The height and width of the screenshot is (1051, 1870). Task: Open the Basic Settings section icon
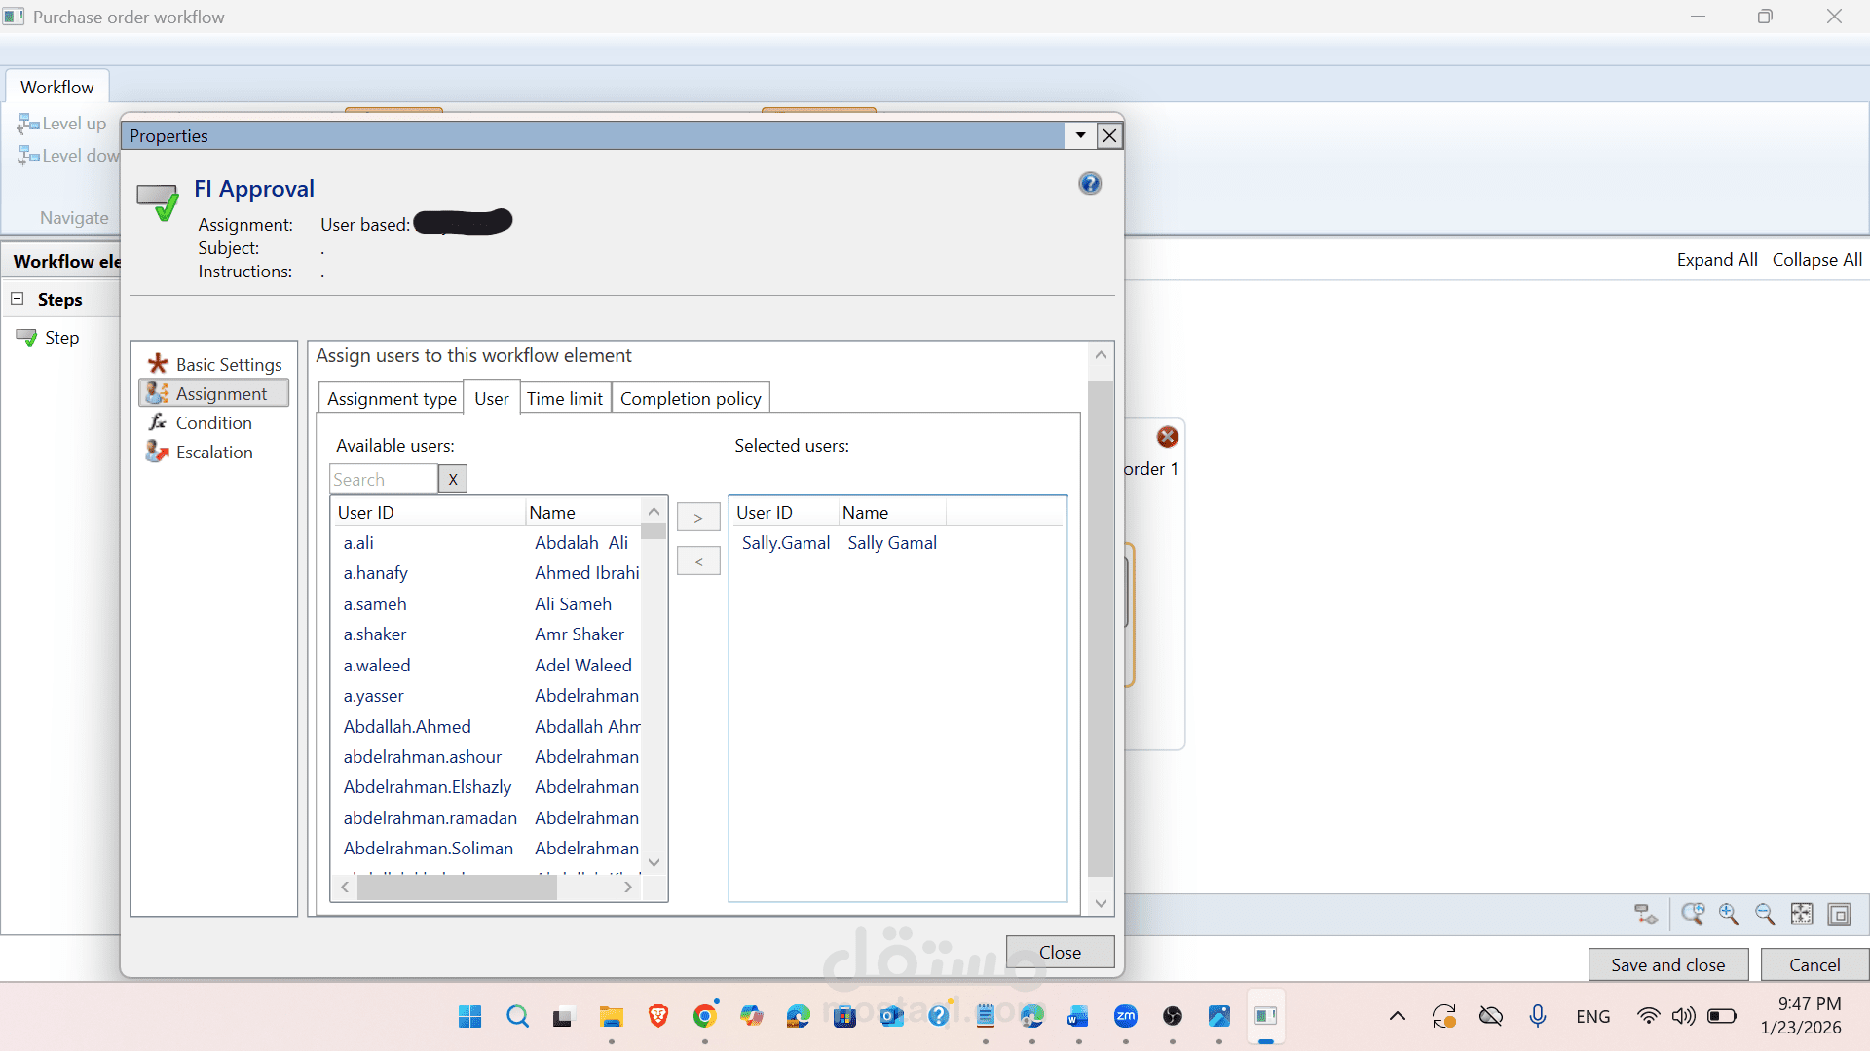click(x=158, y=362)
